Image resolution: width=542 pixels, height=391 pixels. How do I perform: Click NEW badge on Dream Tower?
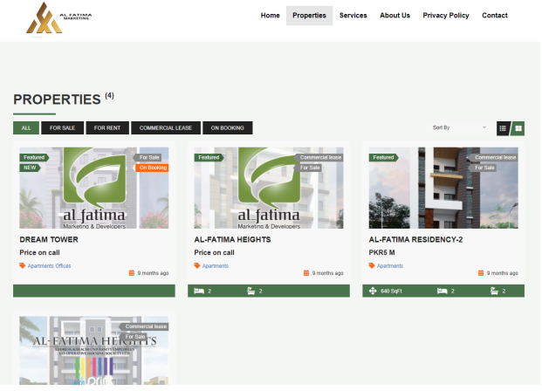[x=30, y=168]
